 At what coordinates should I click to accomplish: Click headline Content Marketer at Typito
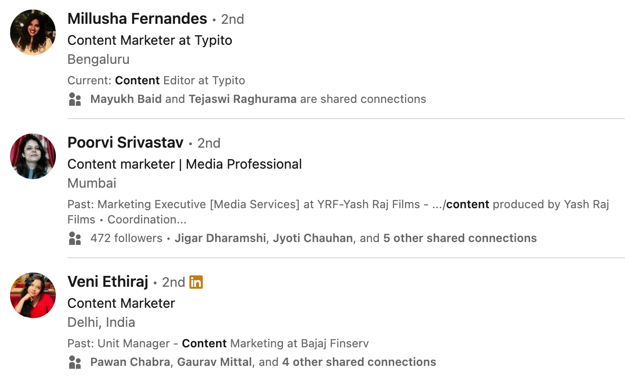(150, 40)
